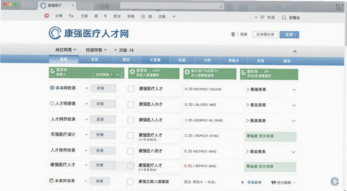
Task: Expand the left label chevron in the 0:05 row
Action: [86, 165]
